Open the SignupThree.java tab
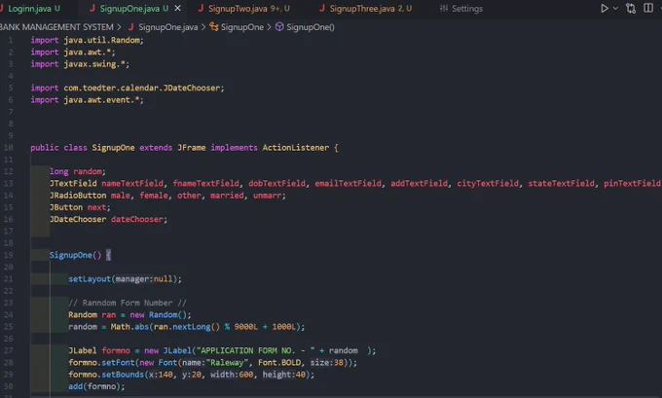This screenshot has width=662, height=398. [366, 9]
